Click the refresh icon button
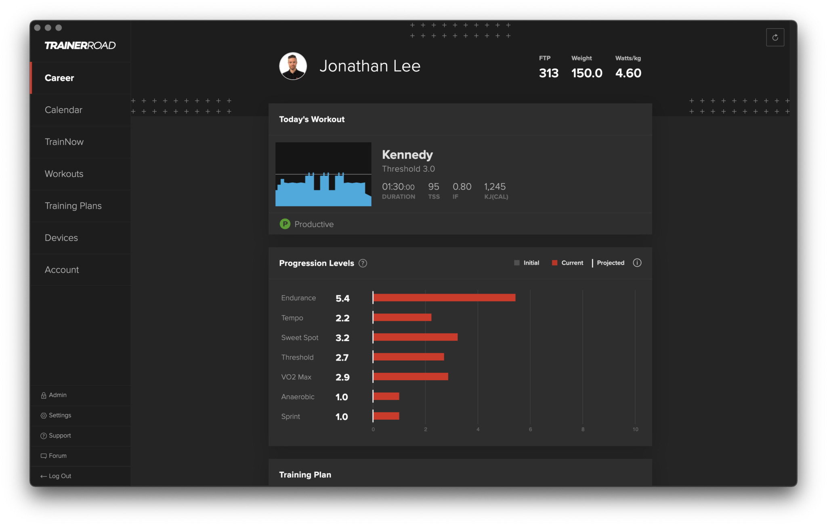Viewport: 827px width, 526px height. tap(775, 38)
